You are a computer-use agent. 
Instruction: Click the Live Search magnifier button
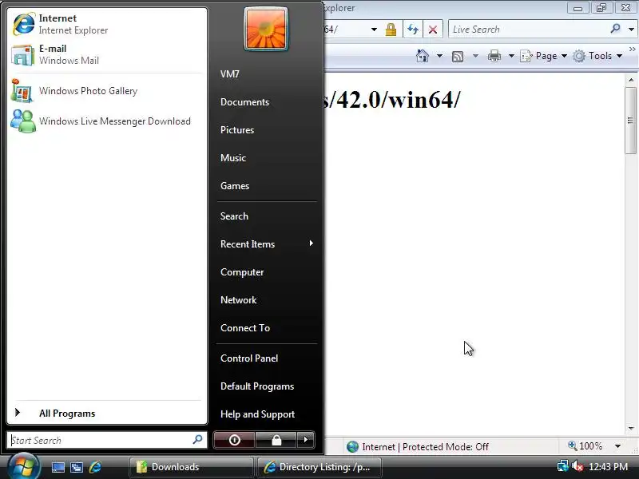[615, 29]
